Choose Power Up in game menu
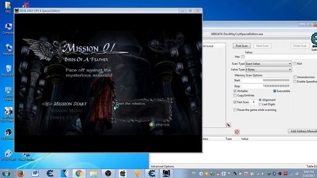Screen dimensions: 317x178 tap(61, 118)
